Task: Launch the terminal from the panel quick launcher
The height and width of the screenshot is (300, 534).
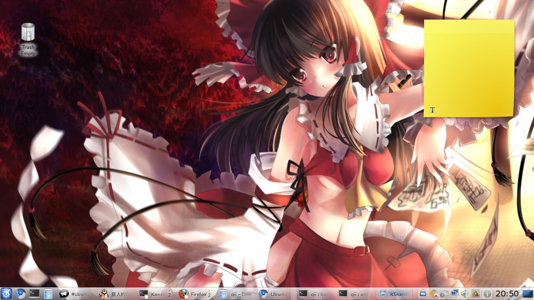Action: coord(34,294)
